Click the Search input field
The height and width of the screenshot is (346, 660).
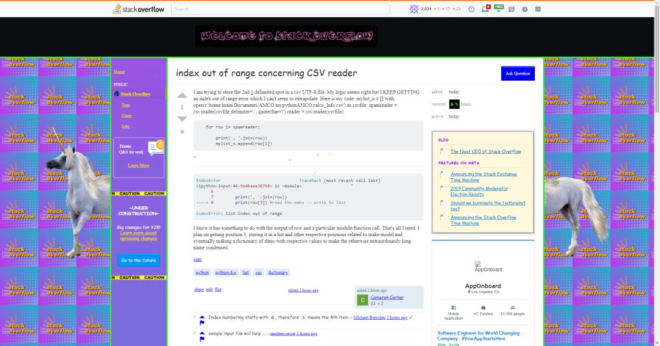click(x=280, y=9)
